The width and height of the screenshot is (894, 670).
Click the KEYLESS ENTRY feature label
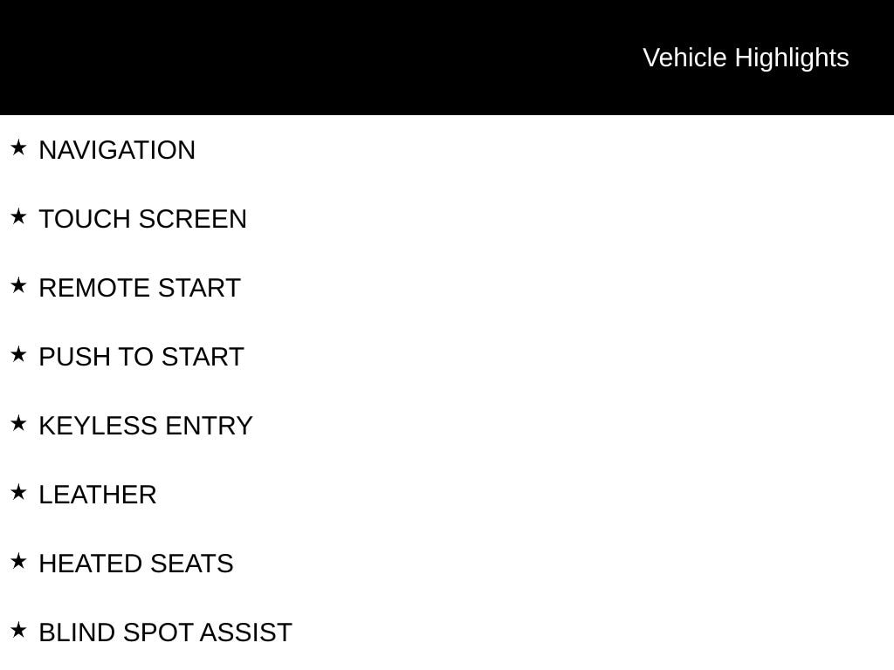pyautogui.click(x=146, y=426)
